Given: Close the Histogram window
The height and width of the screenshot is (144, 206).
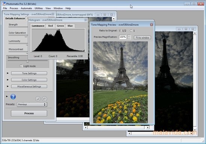Looking at the screenshot, I should pos(86,20).
